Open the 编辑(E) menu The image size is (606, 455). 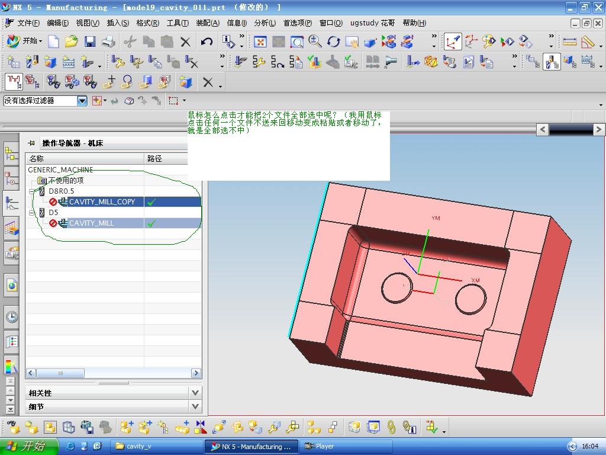pyautogui.click(x=58, y=23)
